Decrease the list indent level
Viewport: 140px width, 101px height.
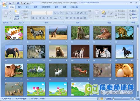point(78,13)
